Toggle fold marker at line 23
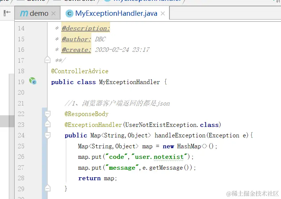Image resolution: width=281 pixels, height=199 pixels. tap(47, 124)
